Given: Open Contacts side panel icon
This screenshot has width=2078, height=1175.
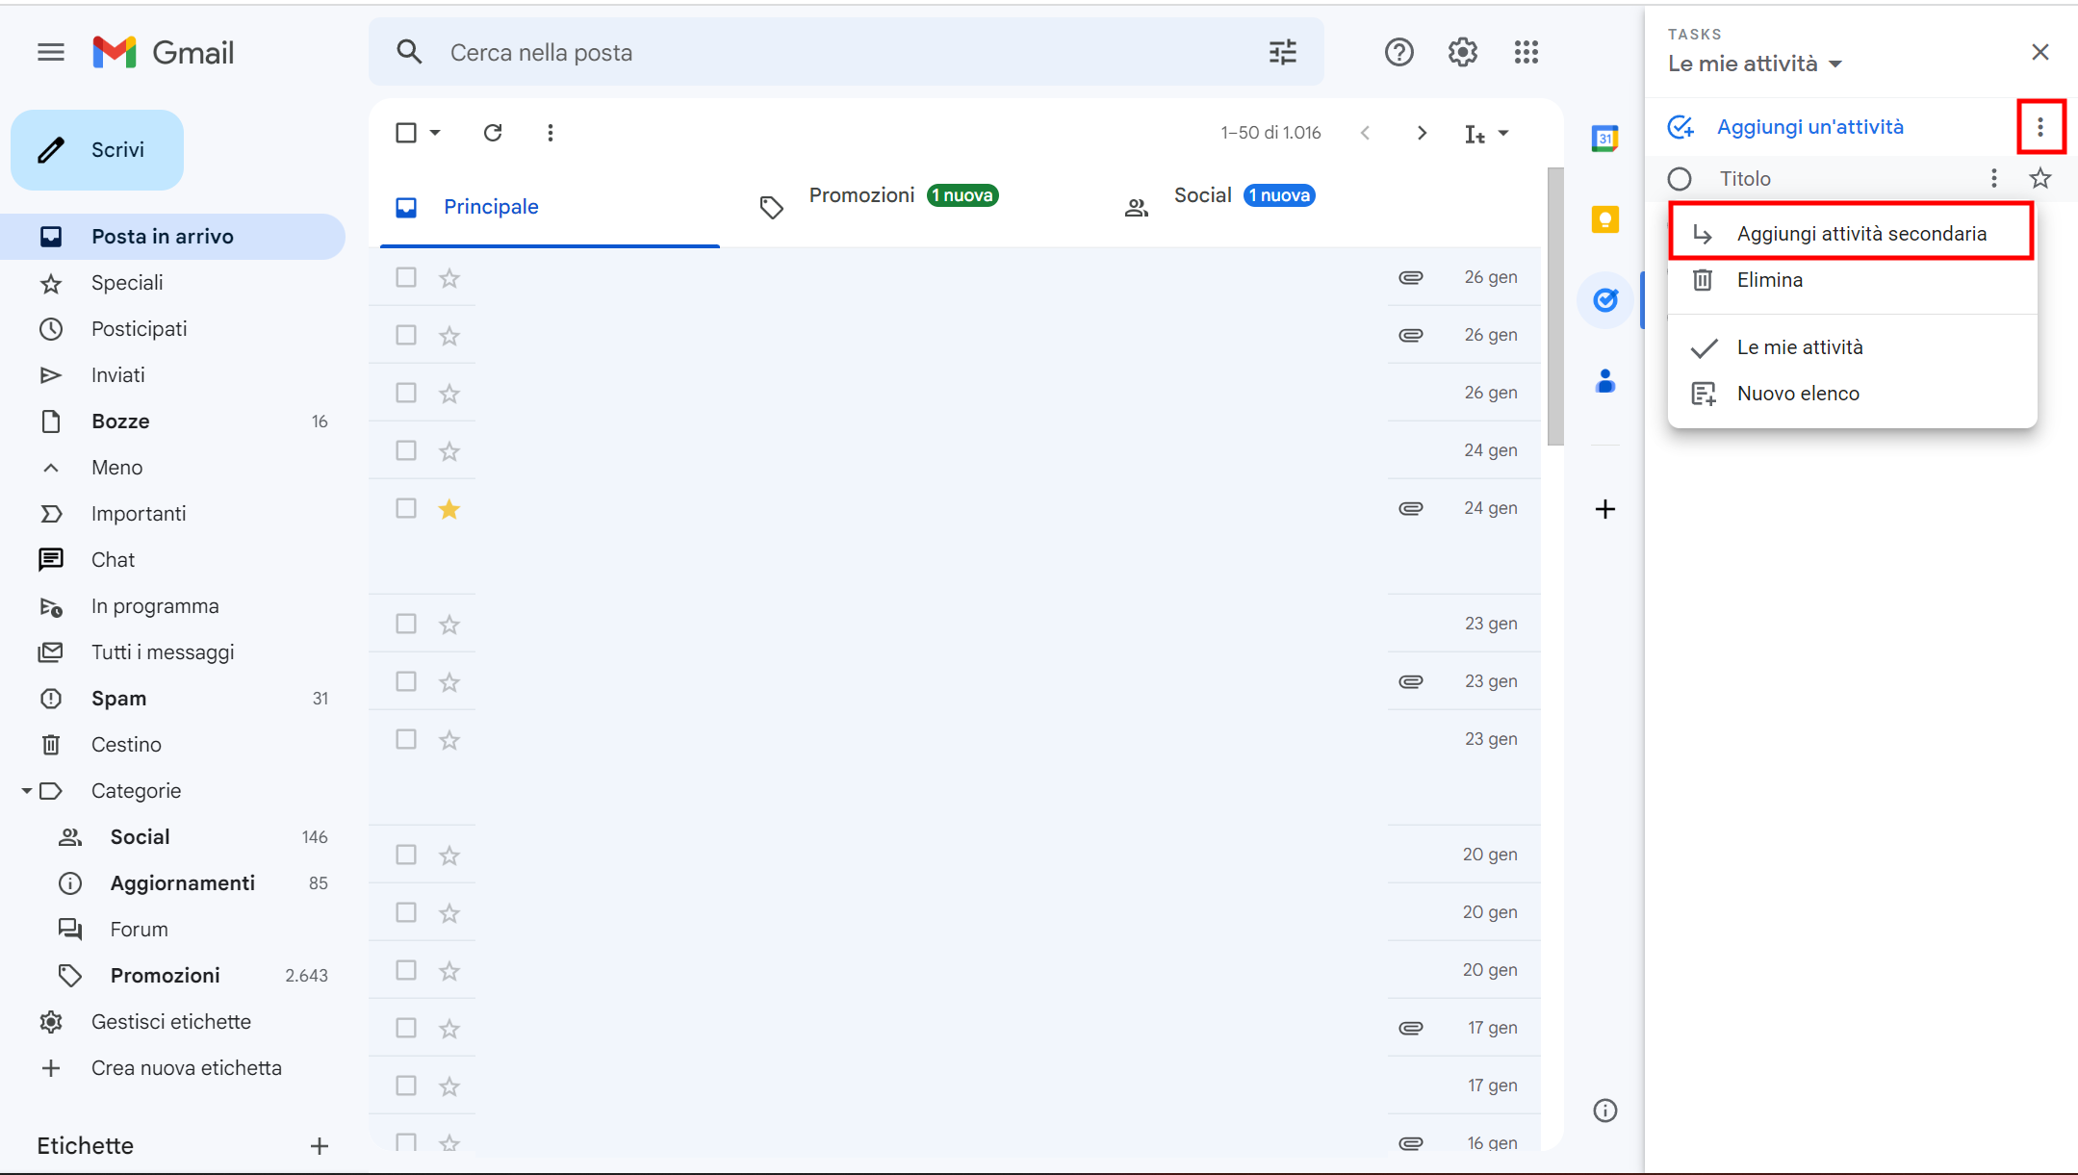Looking at the screenshot, I should (1604, 381).
